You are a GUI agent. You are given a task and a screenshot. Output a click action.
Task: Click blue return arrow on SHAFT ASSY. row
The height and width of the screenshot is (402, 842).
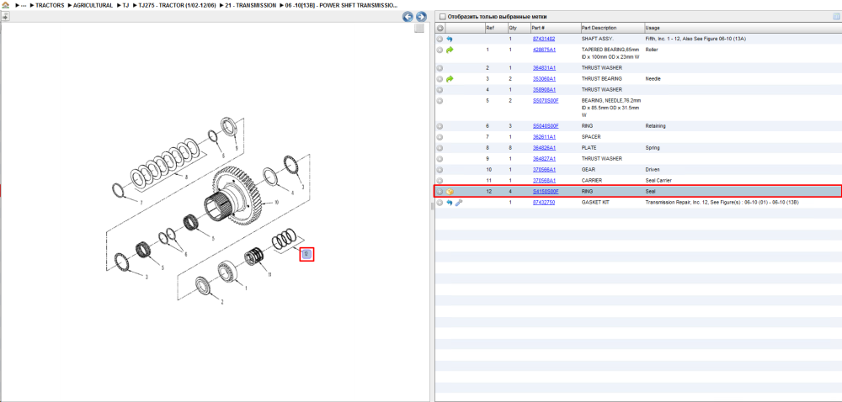450,39
